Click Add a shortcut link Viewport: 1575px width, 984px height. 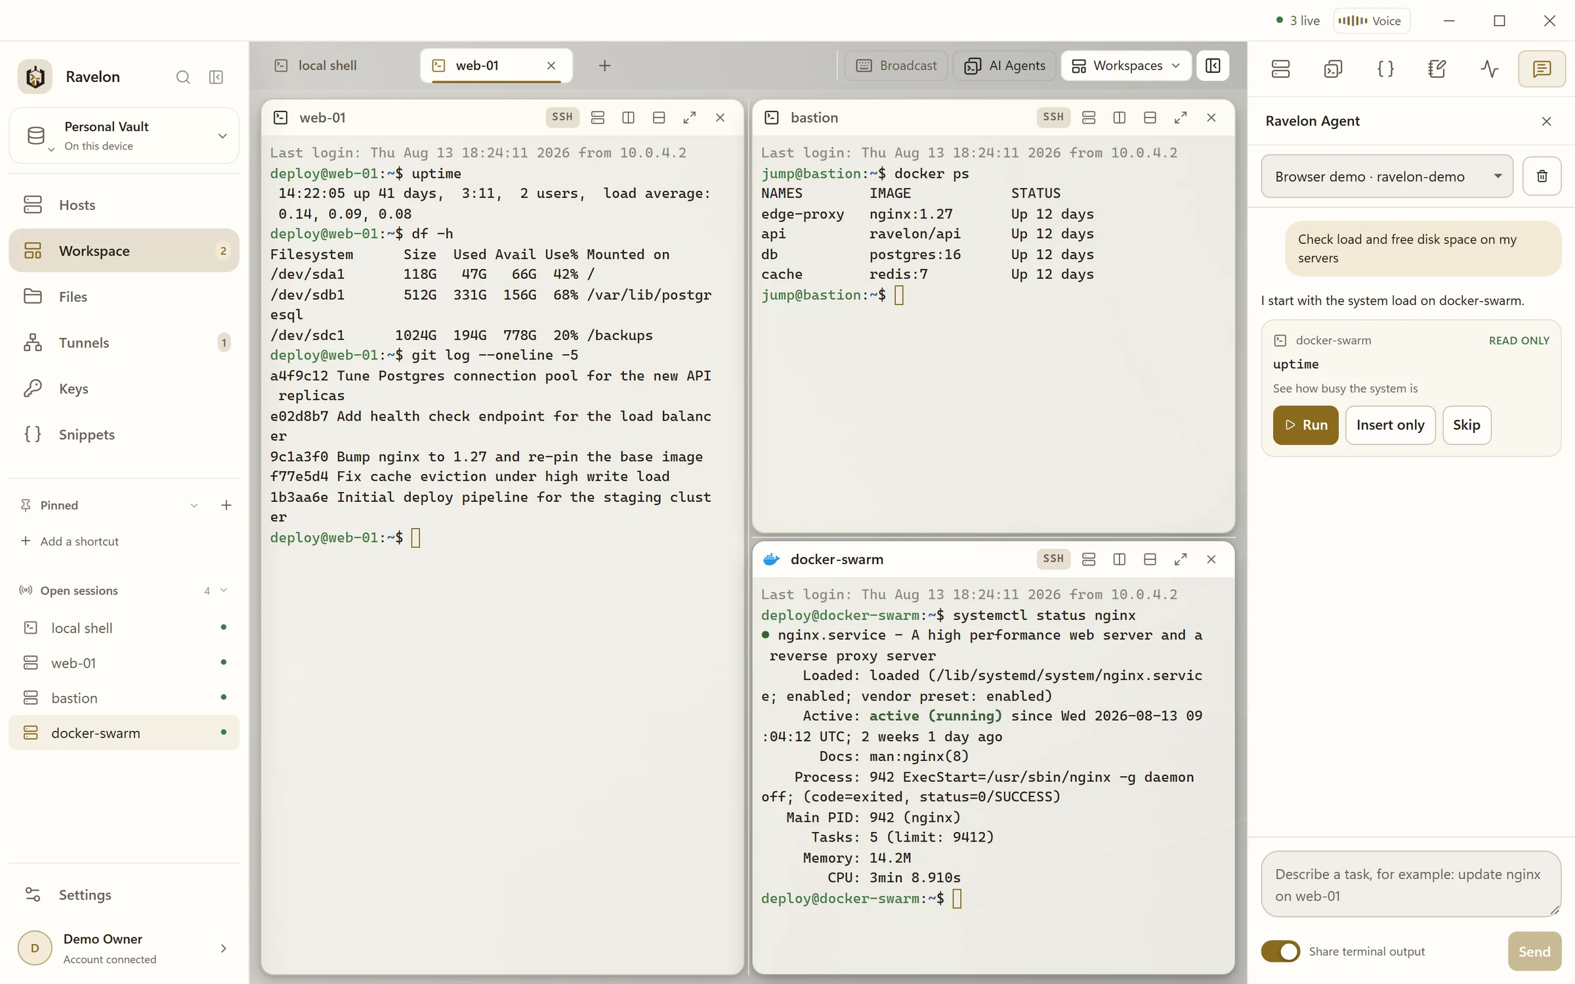pyautogui.click(x=70, y=541)
